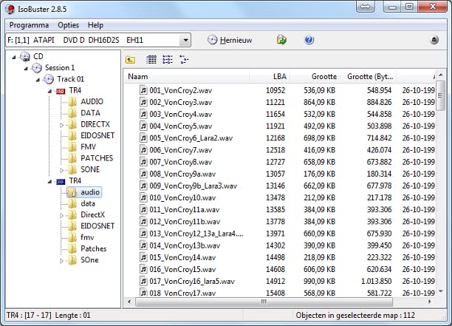Collapse the CD tree node
The height and width of the screenshot is (326, 452).
pyautogui.click(x=14, y=57)
